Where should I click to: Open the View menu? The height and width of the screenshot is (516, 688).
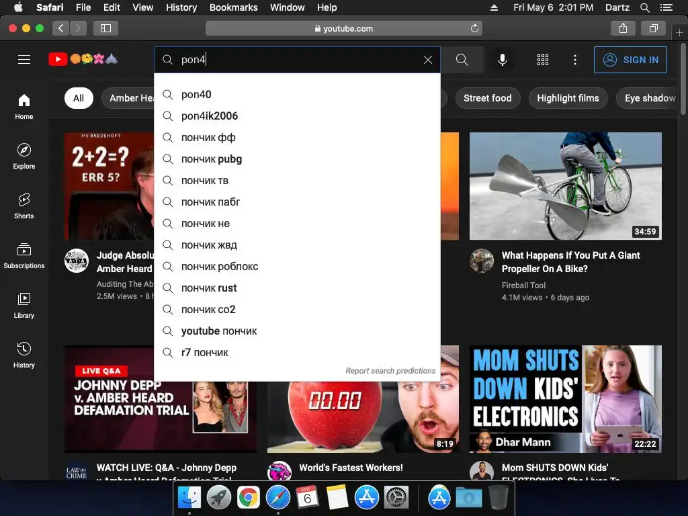[142, 7]
